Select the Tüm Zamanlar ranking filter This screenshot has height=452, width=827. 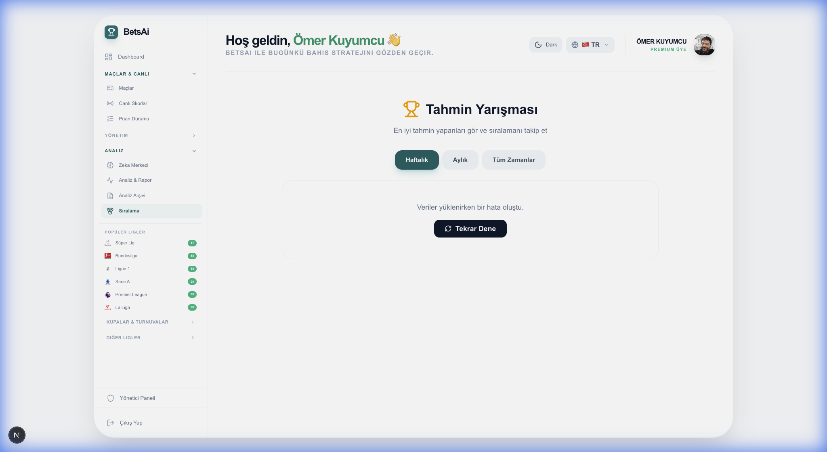click(x=513, y=160)
